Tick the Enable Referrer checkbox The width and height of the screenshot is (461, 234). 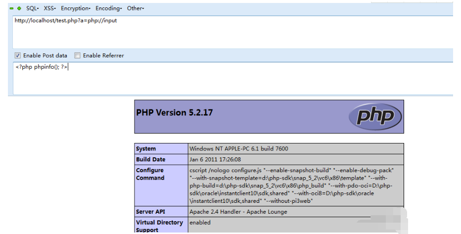[77, 55]
